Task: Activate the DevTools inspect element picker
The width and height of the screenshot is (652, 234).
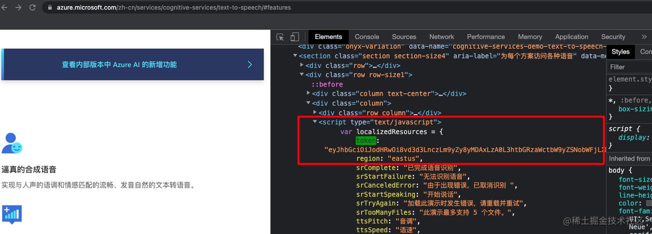Action: click(280, 37)
